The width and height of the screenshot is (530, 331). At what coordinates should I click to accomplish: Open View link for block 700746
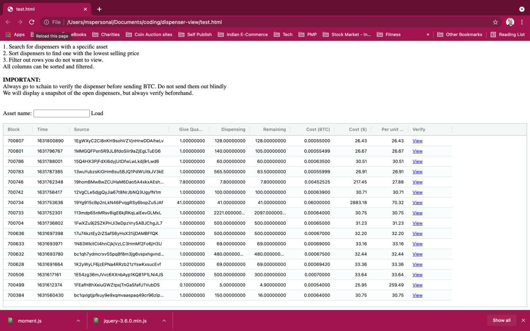coord(417,182)
